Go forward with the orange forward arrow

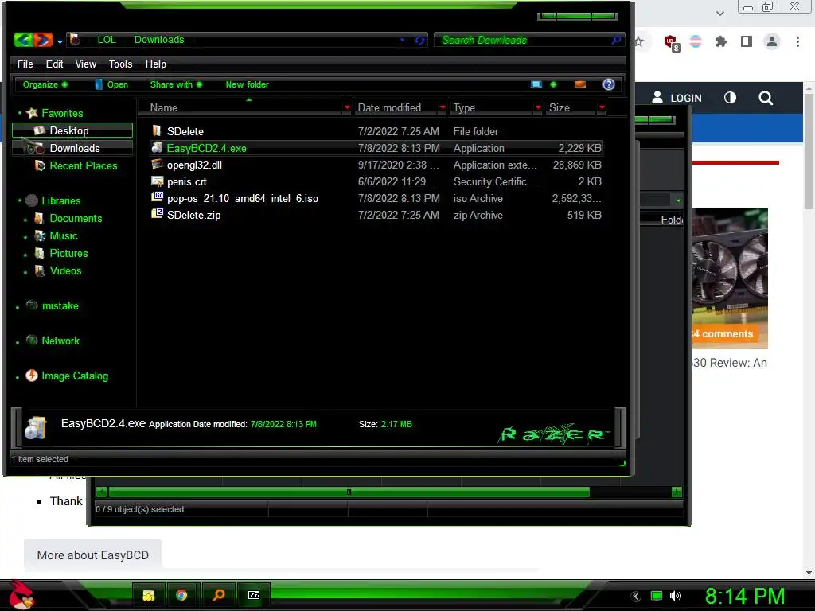pos(43,40)
